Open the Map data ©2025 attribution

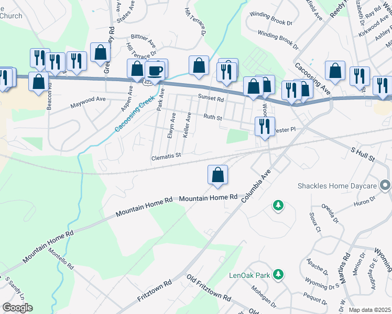coord(369,310)
